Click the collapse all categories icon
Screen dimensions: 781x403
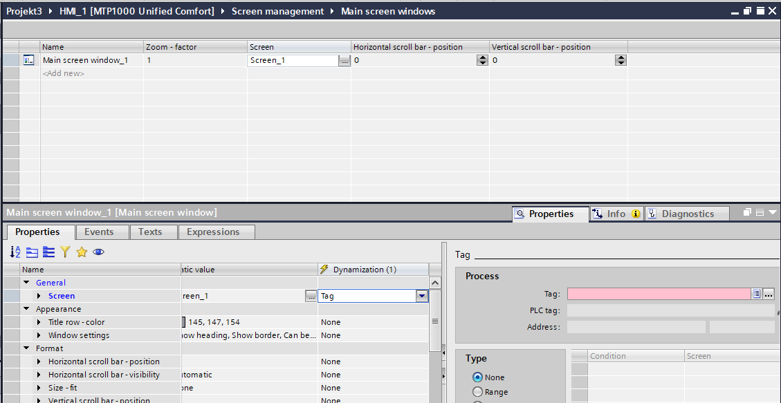pos(32,252)
